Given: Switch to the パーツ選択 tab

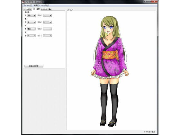Looking at the screenshot, I should click(x=28, y=9).
